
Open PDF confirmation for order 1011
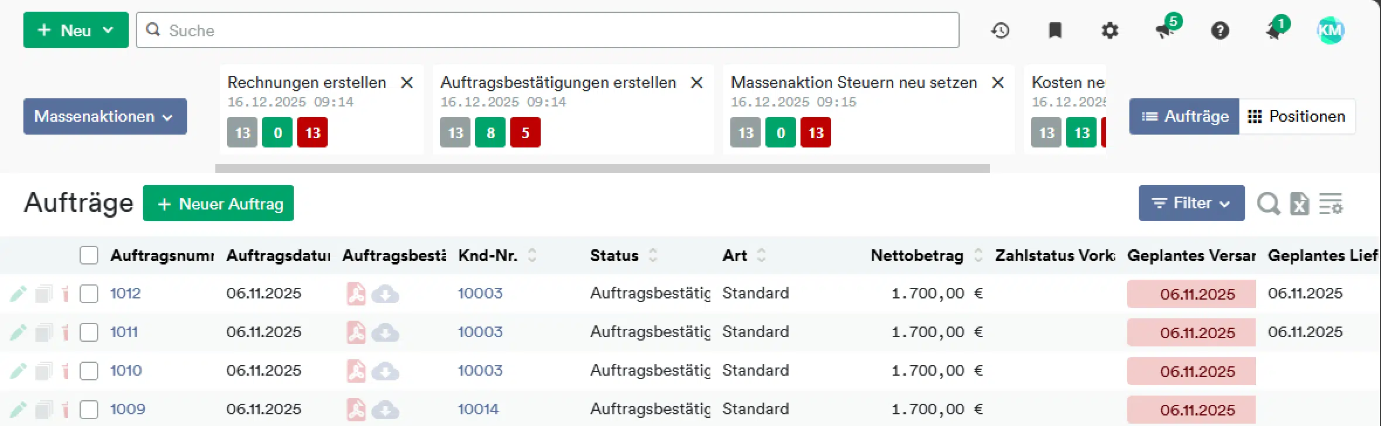356,332
